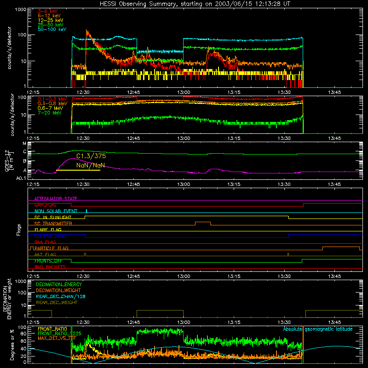Select the 50-100 keV legend label
The image size is (368, 368).
[x=52, y=29]
